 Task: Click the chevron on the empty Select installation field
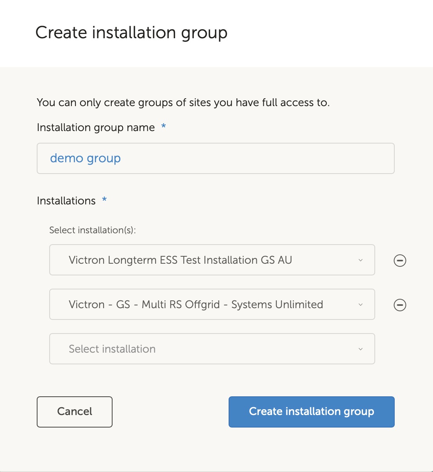click(x=360, y=349)
